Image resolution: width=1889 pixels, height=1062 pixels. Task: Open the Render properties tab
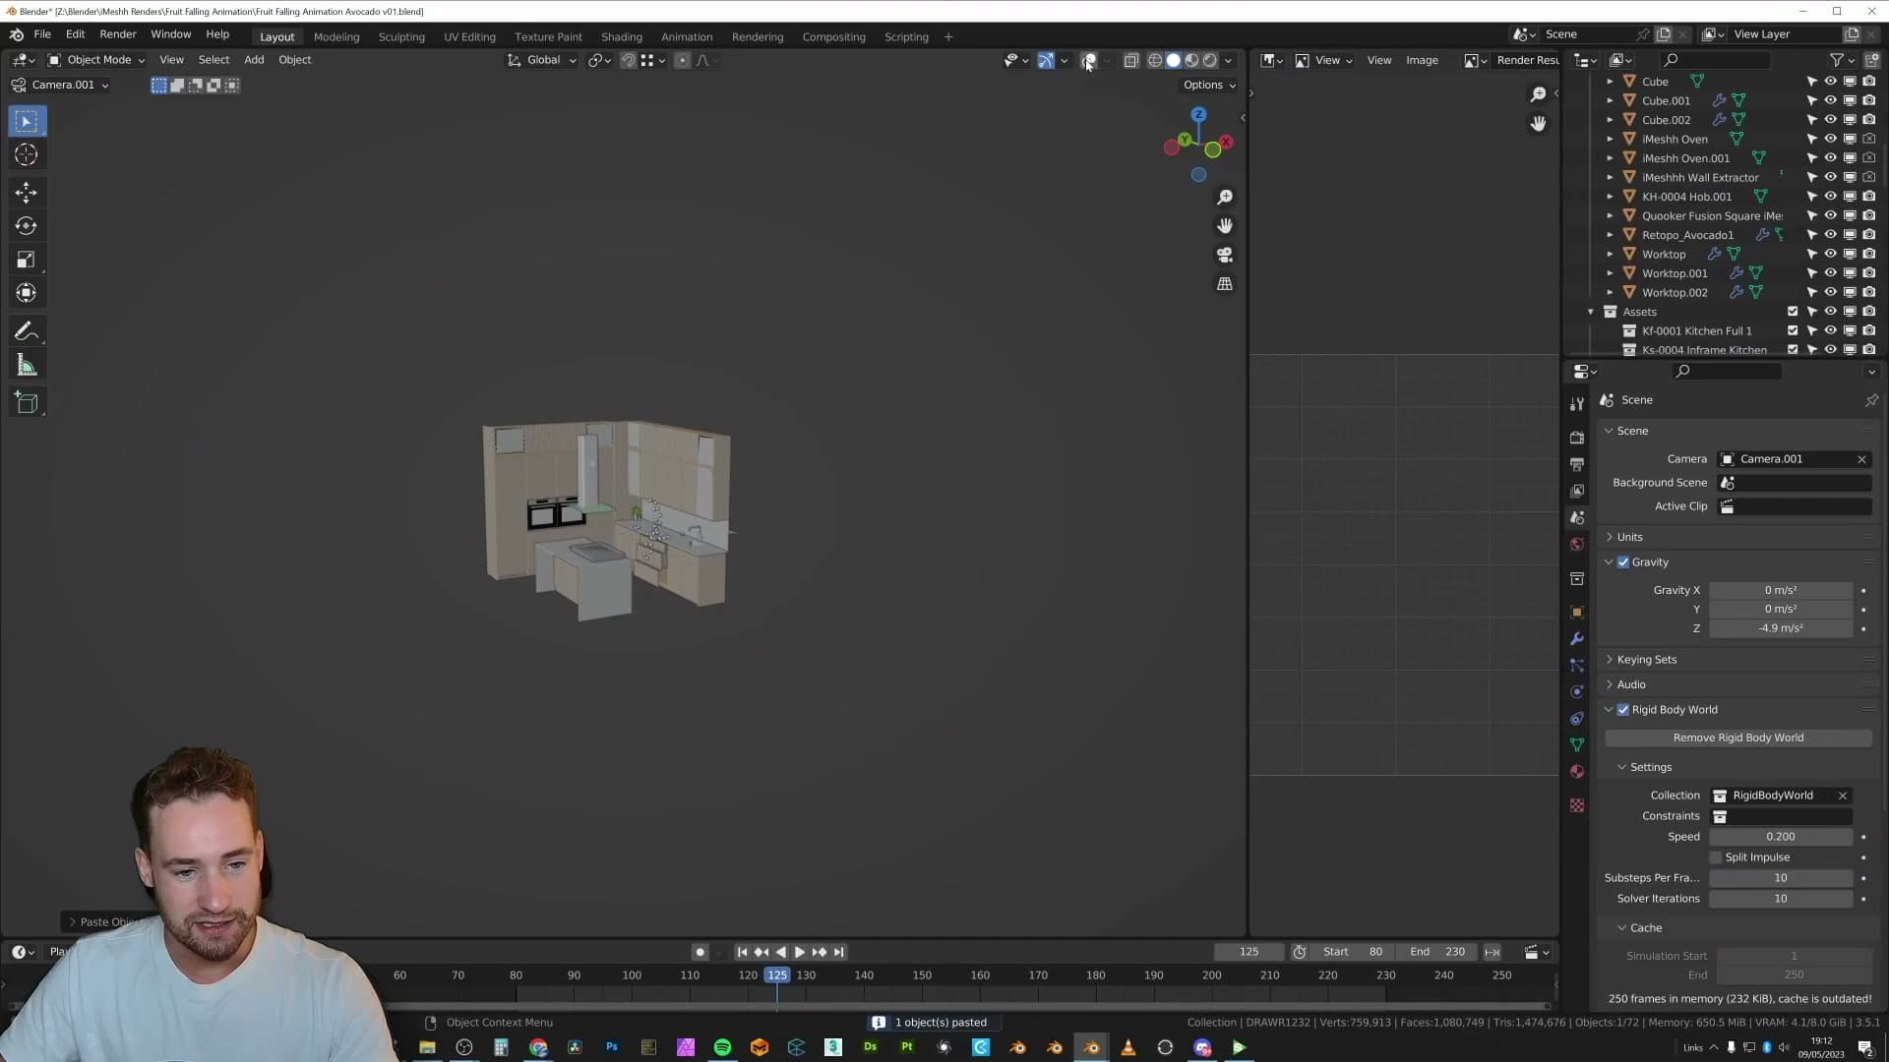[x=1577, y=437]
